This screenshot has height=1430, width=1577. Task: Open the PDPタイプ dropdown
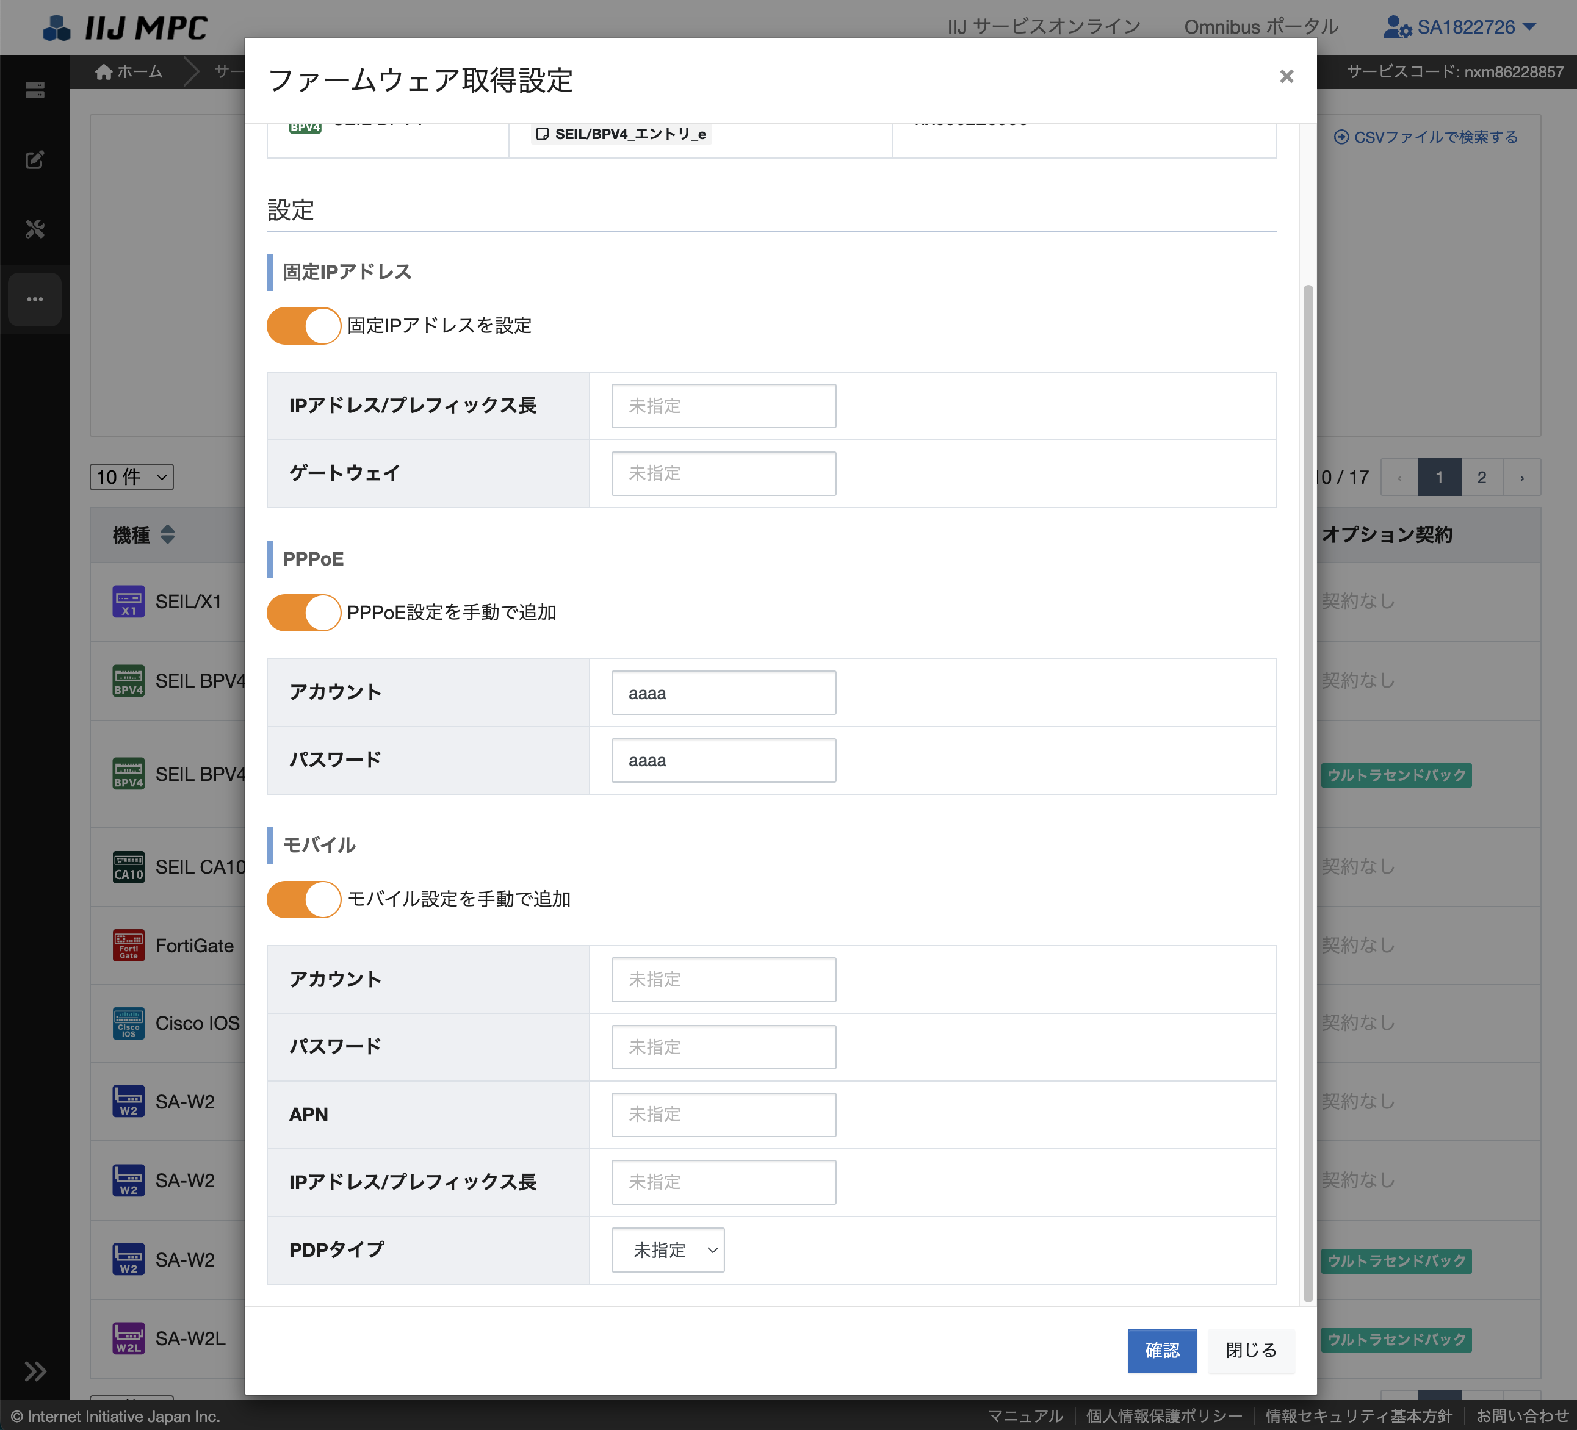coord(667,1249)
